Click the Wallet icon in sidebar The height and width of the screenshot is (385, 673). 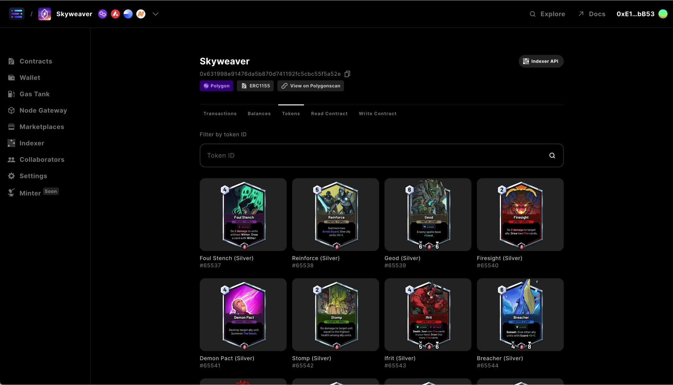pyautogui.click(x=11, y=78)
